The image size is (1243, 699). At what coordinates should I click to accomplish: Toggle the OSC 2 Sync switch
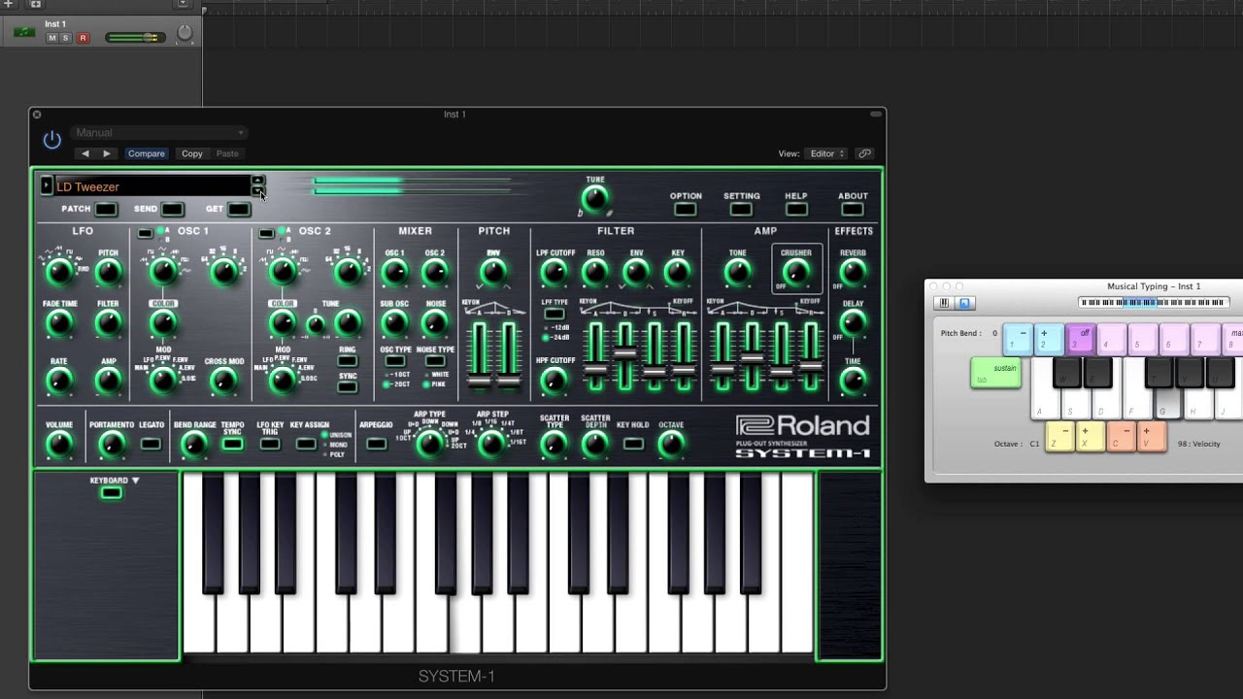(347, 387)
